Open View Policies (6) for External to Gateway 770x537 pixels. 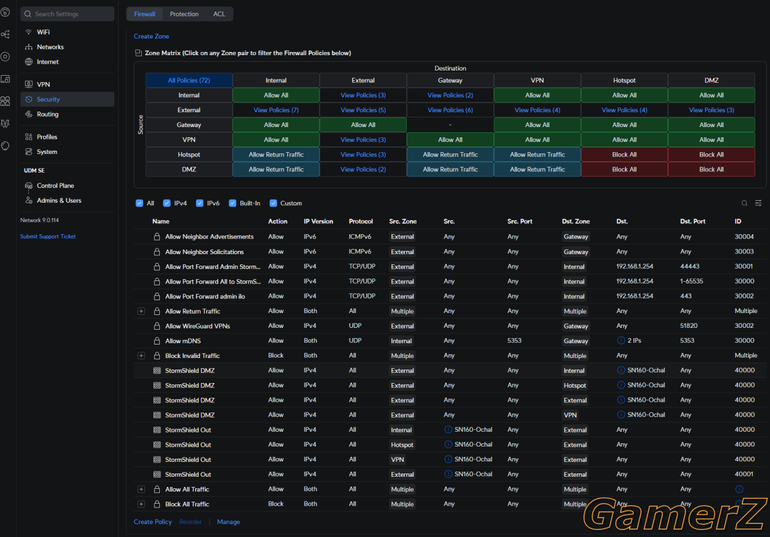coord(450,110)
